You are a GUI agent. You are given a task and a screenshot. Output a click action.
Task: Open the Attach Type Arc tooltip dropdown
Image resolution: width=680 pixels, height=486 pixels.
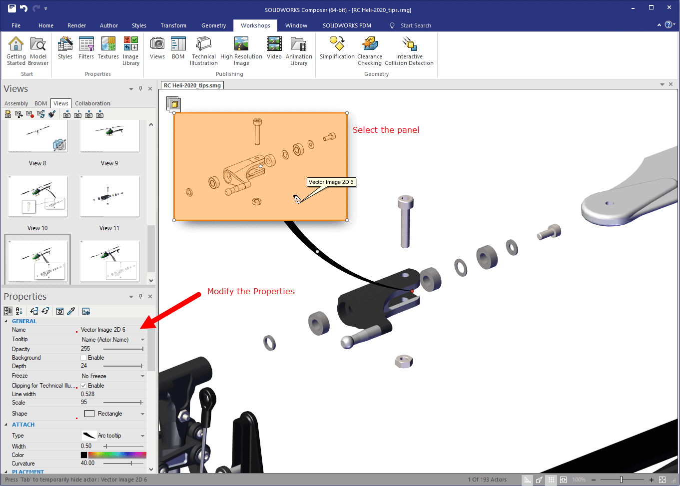(142, 436)
